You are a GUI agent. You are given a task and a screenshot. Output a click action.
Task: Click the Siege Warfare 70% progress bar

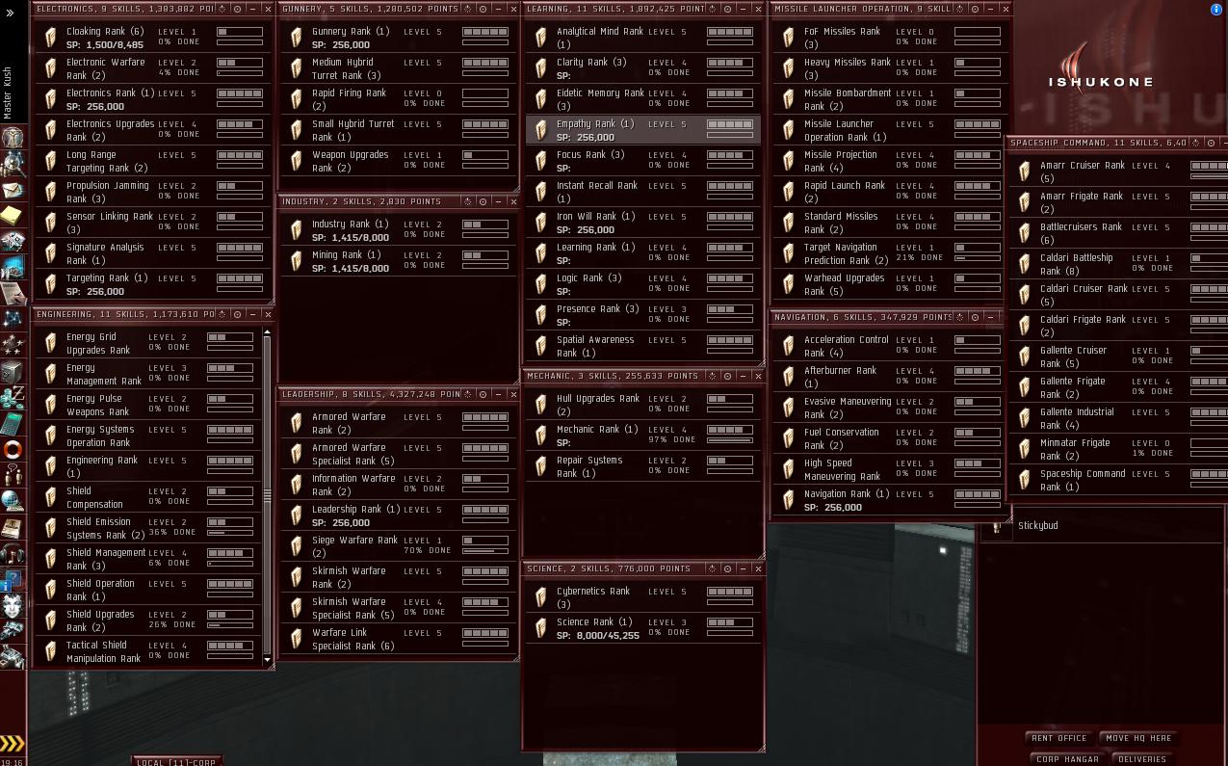tap(485, 550)
